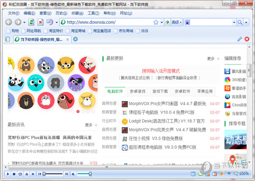Open the 当当 bookmark
Viewport: 255px width, 181px height.
142,31
